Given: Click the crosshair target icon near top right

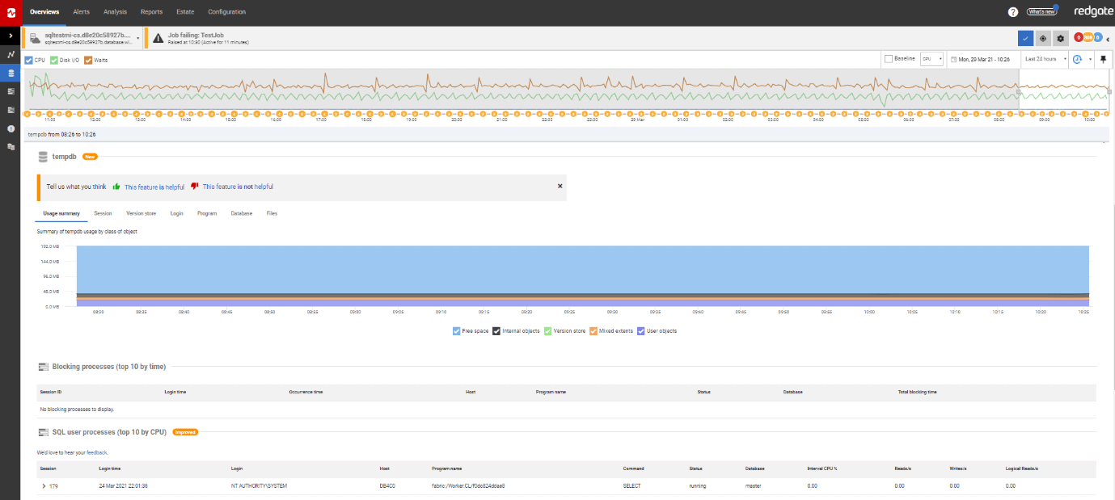Looking at the screenshot, I should pyautogui.click(x=1042, y=38).
